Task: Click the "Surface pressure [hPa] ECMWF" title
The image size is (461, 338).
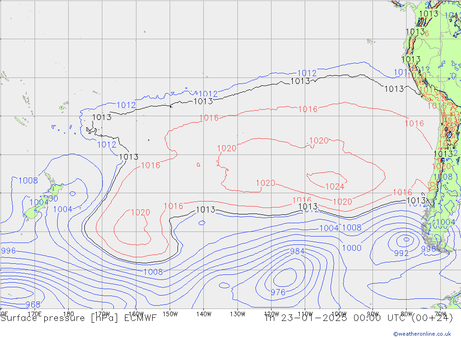Action: click(78, 318)
